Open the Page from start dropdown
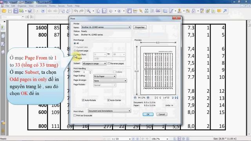This screenshot has width=251, height=141. click(x=100, y=54)
